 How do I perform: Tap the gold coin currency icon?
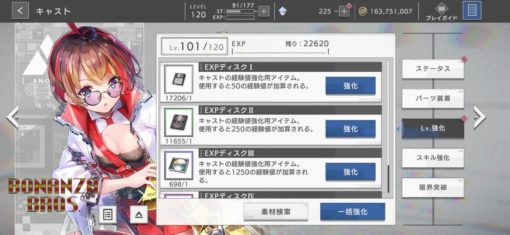pos(363,11)
